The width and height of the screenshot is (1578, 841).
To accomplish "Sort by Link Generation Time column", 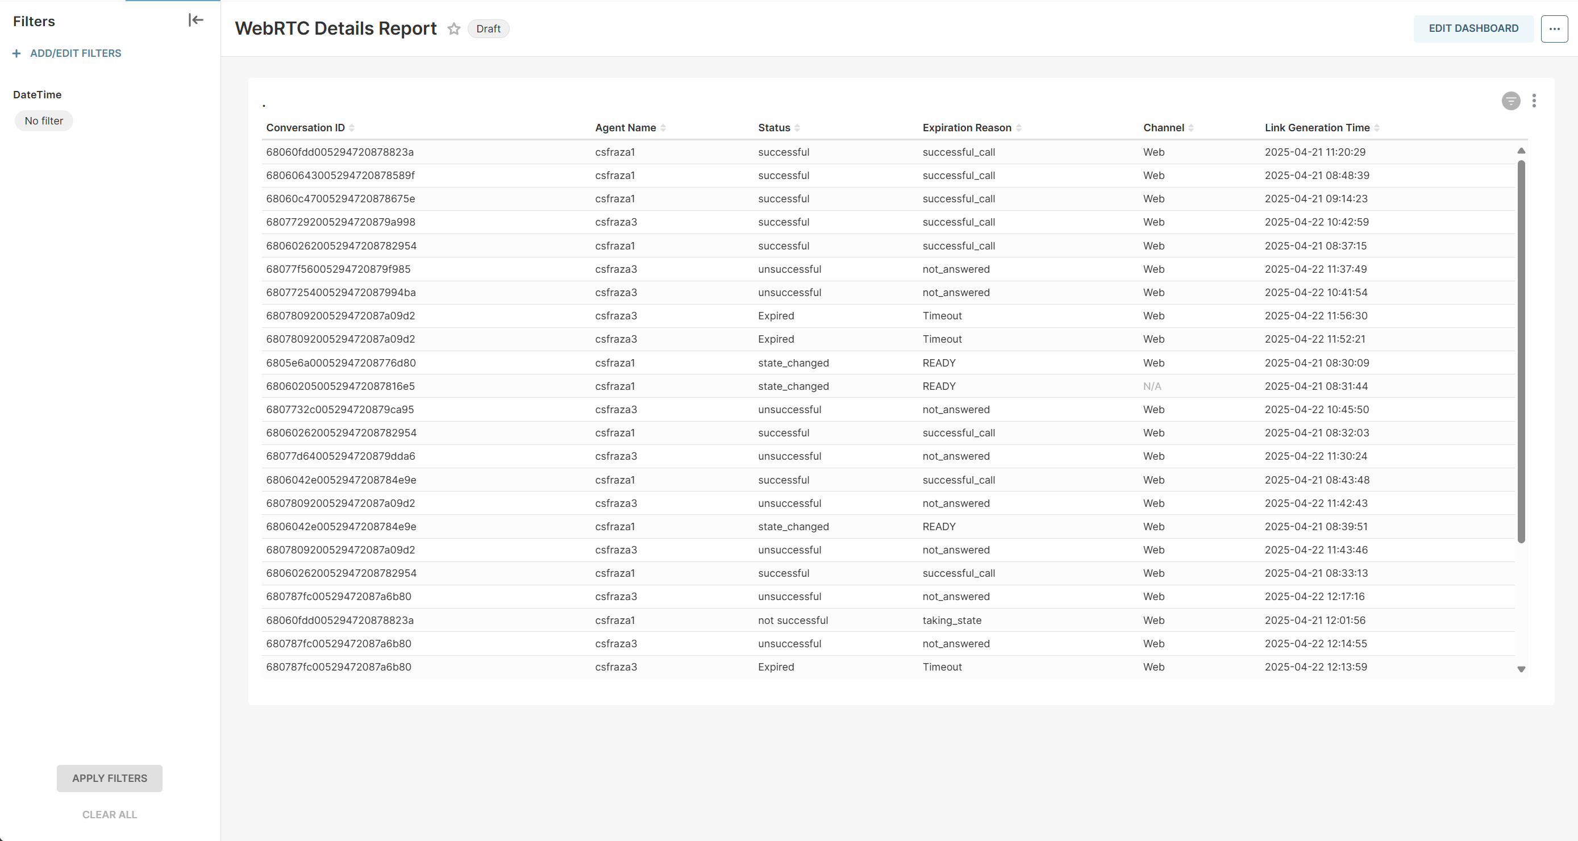I will 1376,128.
